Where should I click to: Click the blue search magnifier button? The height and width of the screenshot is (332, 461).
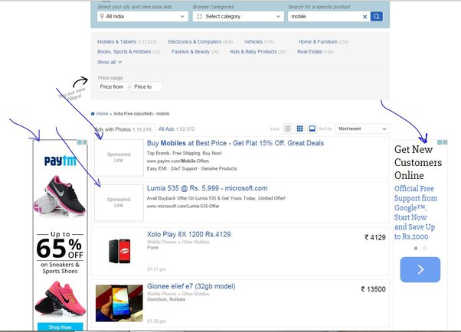pyautogui.click(x=376, y=17)
